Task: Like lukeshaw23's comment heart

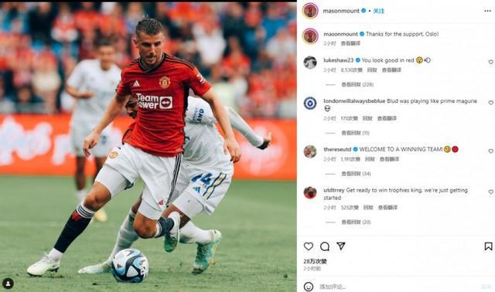Action: click(x=491, y=62)
